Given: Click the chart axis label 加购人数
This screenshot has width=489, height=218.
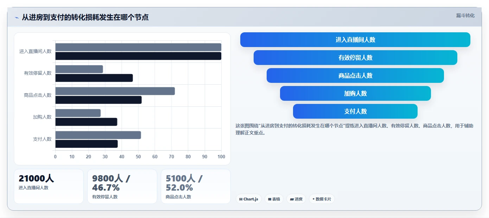Looking at the screenshot, I should pyautogui.click(x=42, y=117).
